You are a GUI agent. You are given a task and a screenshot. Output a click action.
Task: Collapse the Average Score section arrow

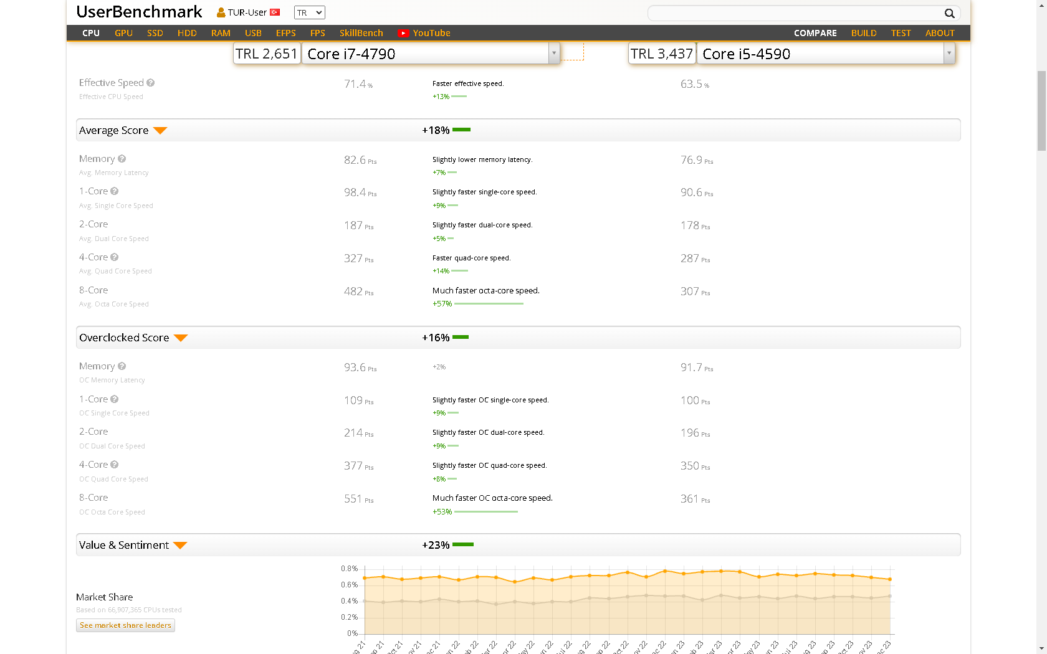(160, 131)
